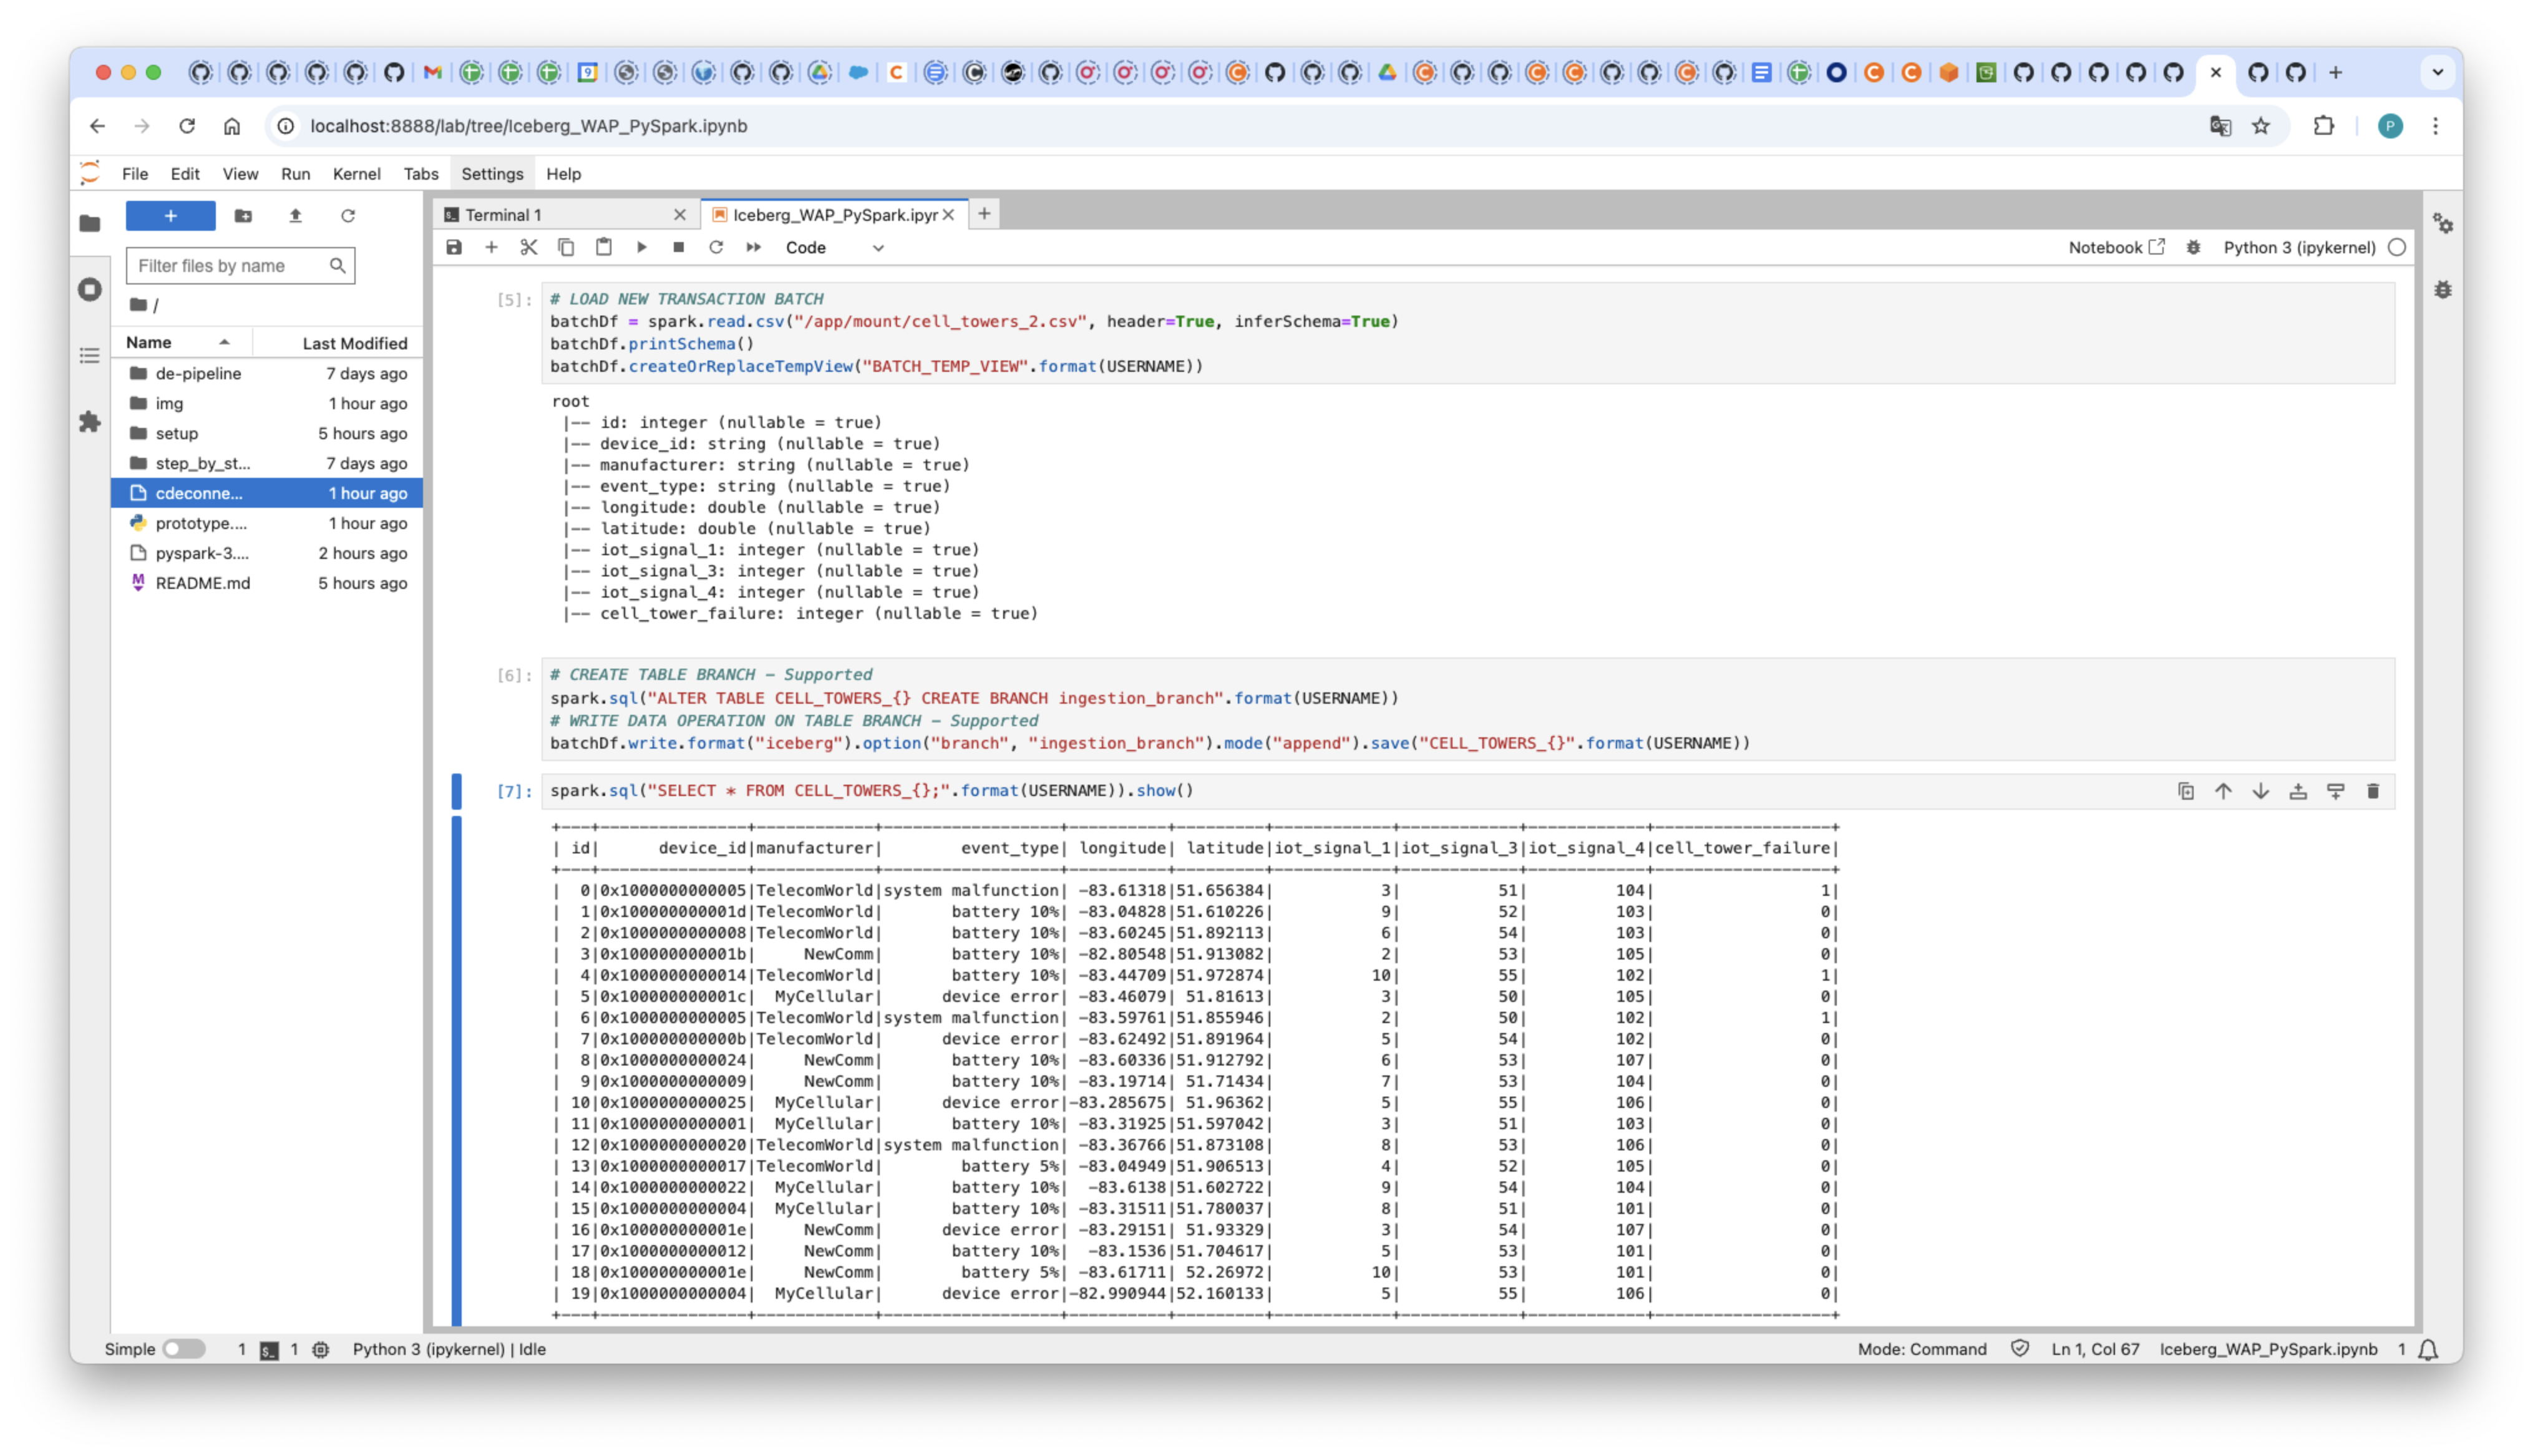Run the current cell with play icon
This screenshot has height=1456, width=2533.
641,247
